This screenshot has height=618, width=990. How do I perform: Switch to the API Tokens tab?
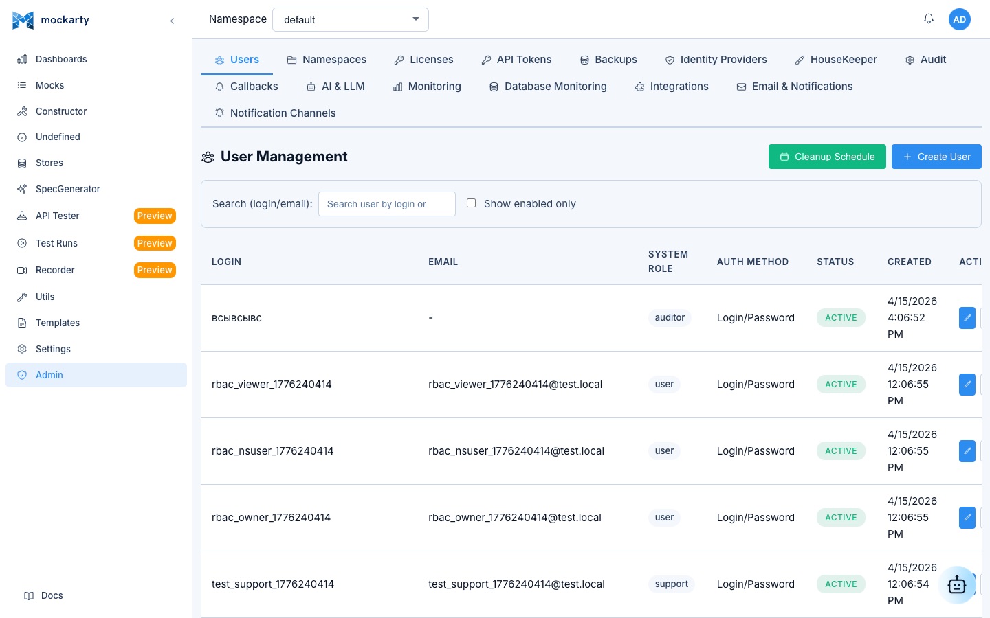coord(516,60)
